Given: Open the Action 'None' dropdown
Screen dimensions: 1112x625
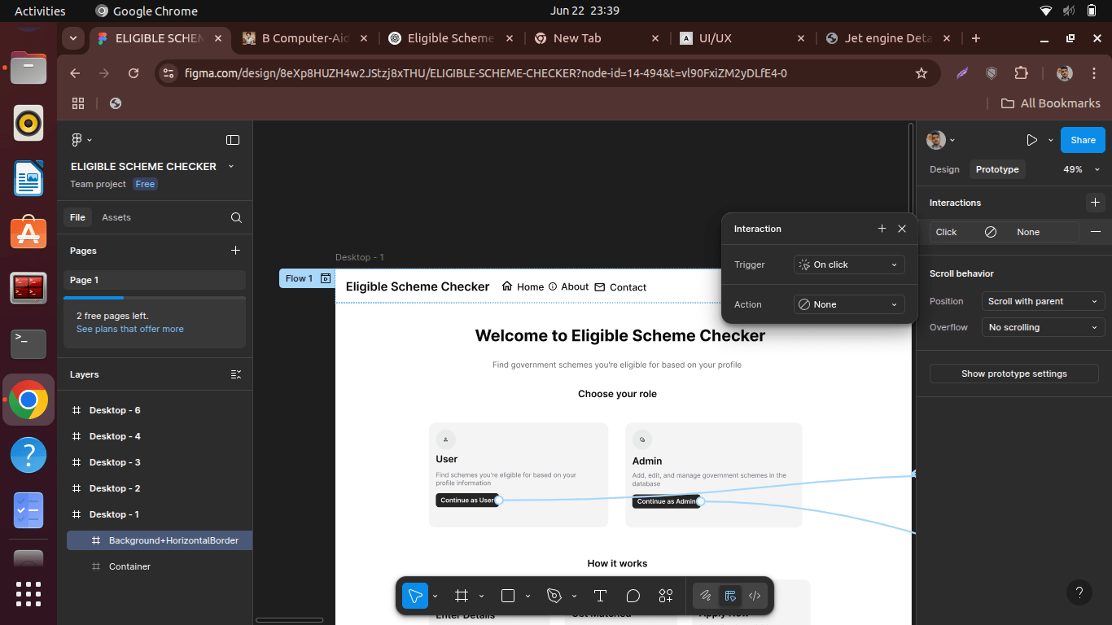Looking at the screenshot, I should tap(849, 304).
